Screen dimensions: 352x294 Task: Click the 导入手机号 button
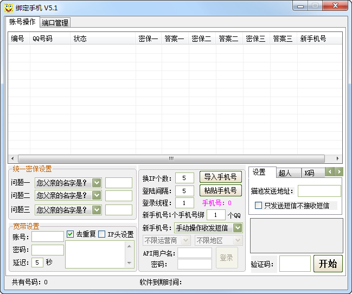[220, 177]
